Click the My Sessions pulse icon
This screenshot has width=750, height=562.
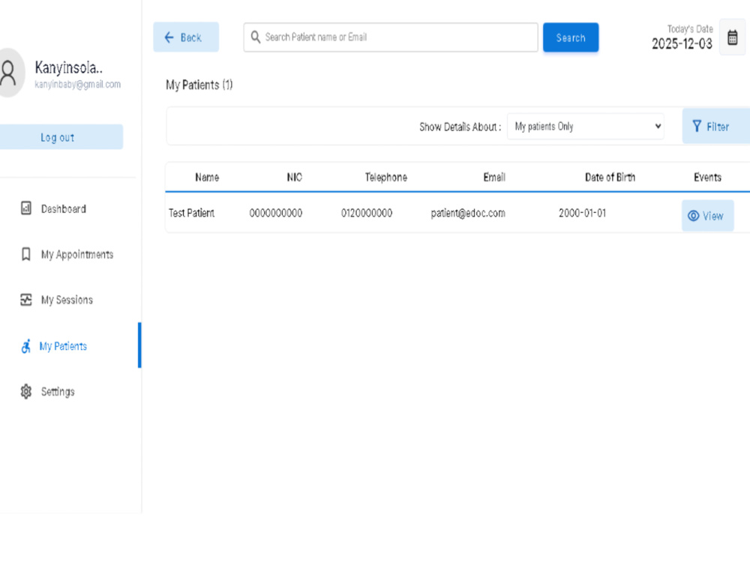click(x=25, y=300)
